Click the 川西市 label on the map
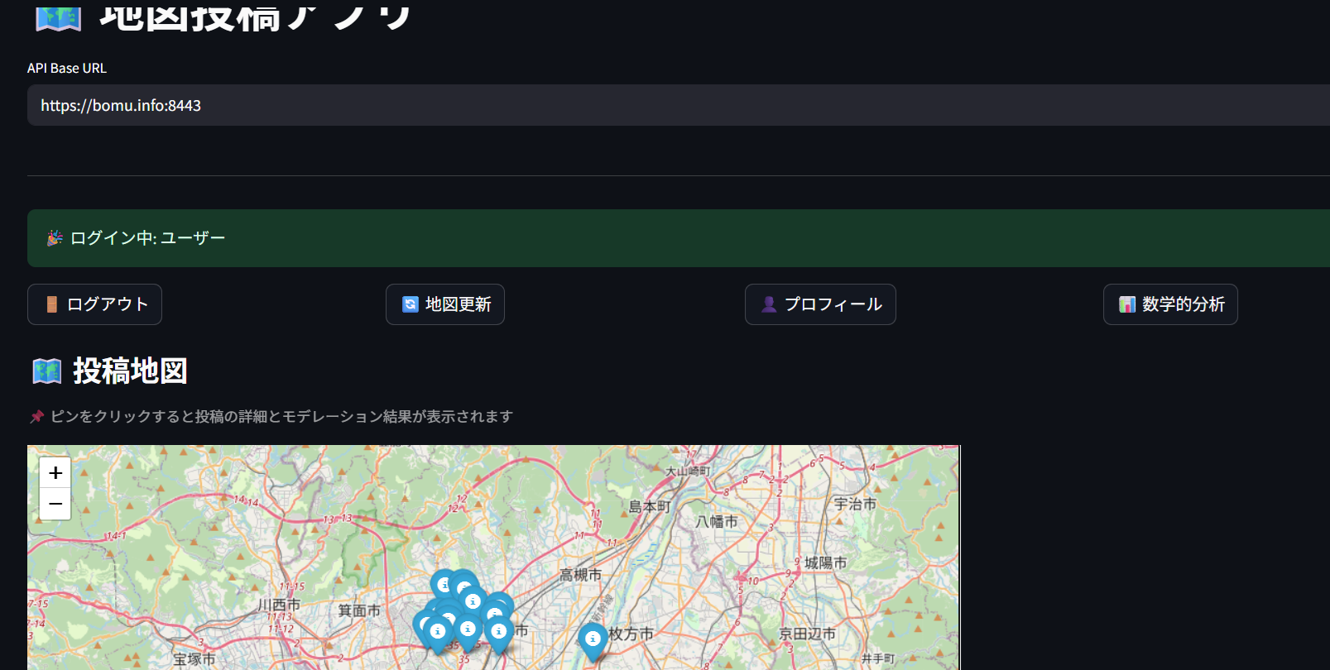1330x670 pixels. [279, 605]
